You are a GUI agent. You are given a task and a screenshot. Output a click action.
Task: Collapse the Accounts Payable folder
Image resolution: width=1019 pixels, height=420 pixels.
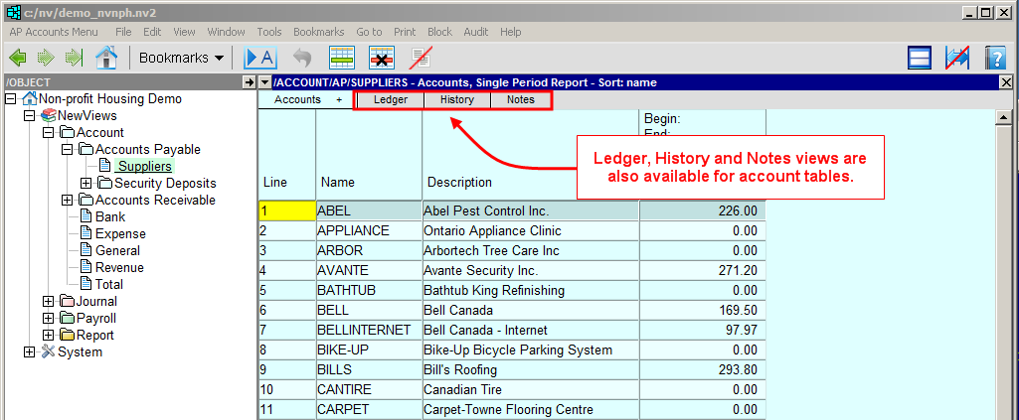[x=67, y=150]
